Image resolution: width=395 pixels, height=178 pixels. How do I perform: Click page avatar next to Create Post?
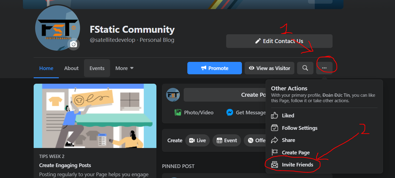click(173, 95)
